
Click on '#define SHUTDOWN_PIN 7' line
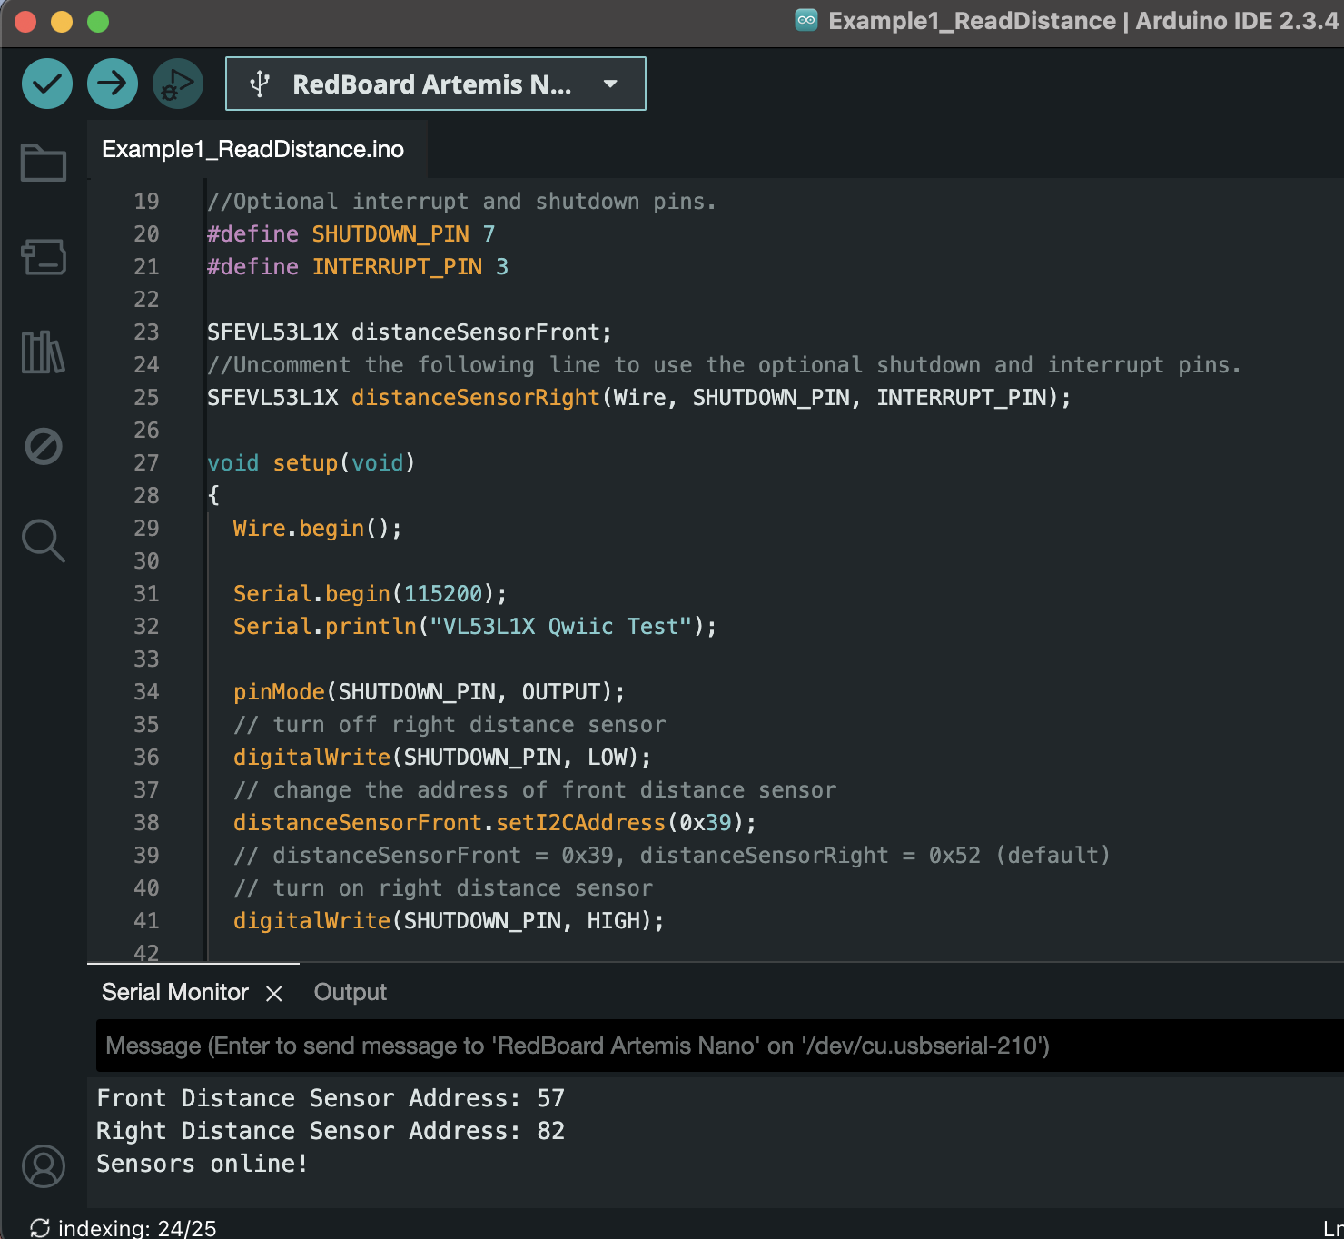click(x=351, y=234)
